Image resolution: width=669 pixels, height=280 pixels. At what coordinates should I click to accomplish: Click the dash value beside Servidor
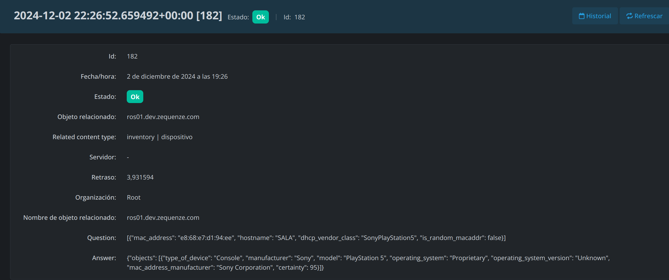tap(128, 157)
